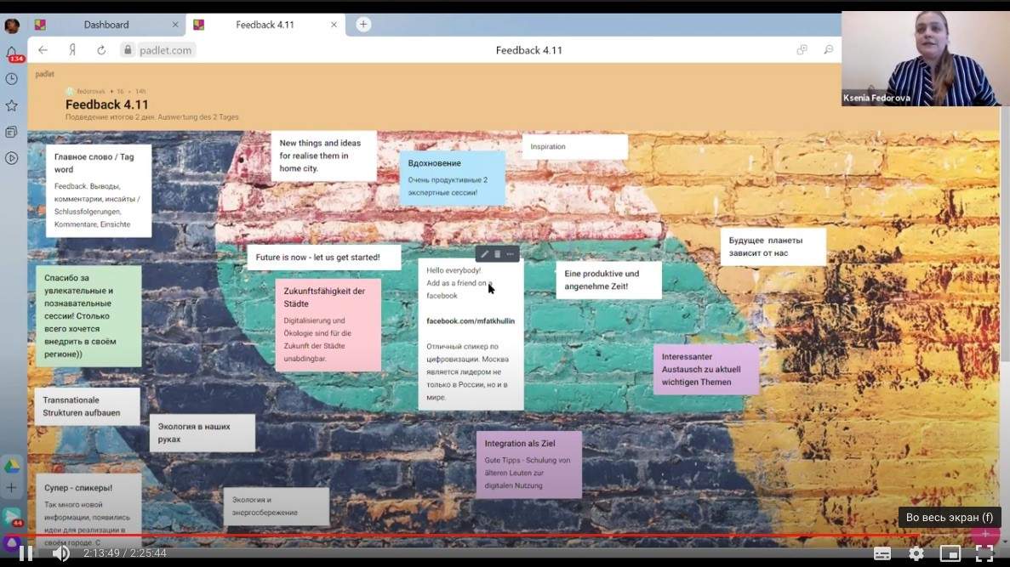The height and width of the screenshot is (567, 1010).
Task: Click 'Eine produktive und angenehme Zeit!' post
Action: click(x=608, y=280)
